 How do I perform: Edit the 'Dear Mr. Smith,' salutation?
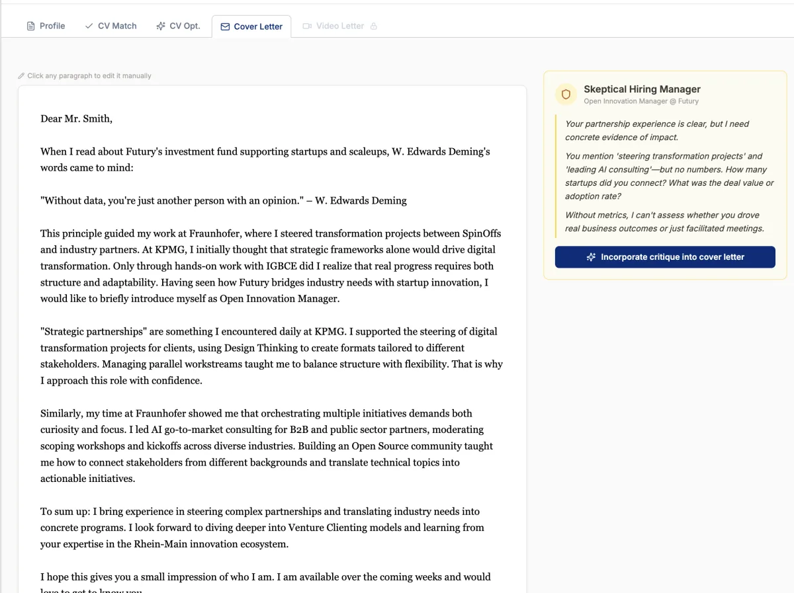pos(76,119)
